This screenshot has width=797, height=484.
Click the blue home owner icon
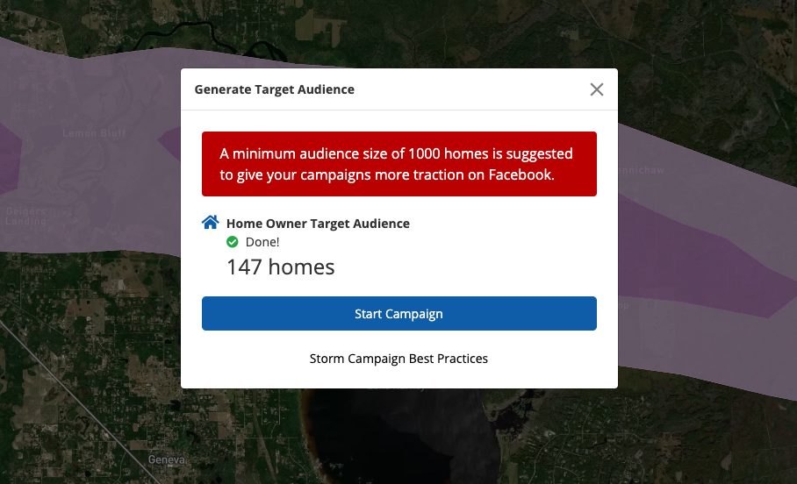[x=210, y=223]
